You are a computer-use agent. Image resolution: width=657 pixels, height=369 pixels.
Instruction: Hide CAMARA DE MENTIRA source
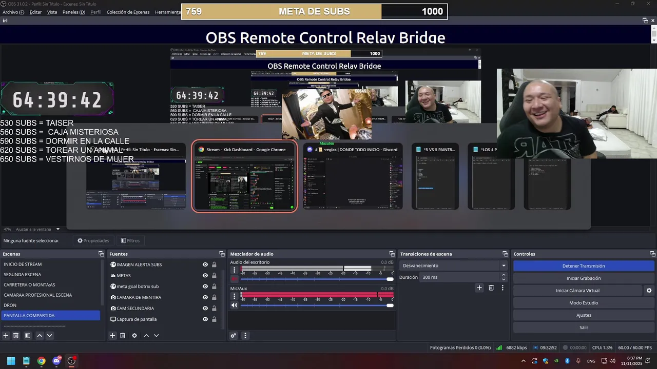click(205, 297)
